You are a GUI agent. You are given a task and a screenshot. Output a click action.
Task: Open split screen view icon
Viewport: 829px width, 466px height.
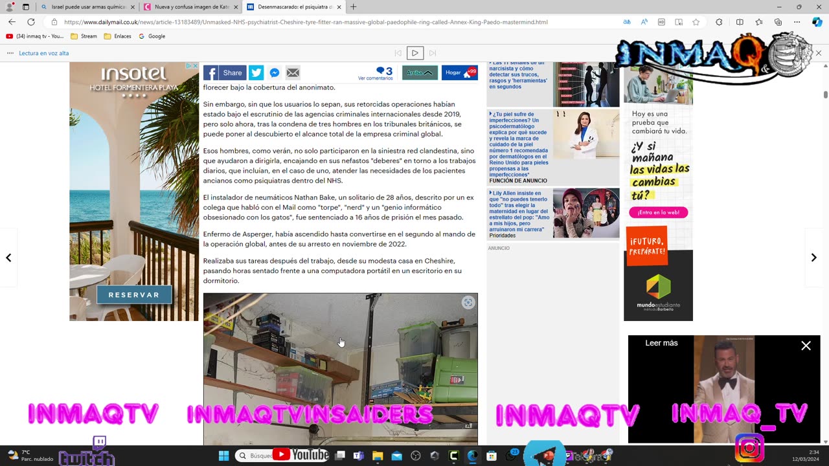tap(740, 22)
